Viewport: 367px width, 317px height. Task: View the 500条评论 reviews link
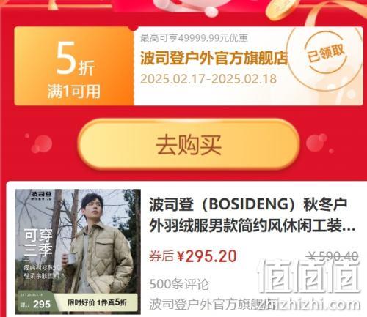click(179, 284)
